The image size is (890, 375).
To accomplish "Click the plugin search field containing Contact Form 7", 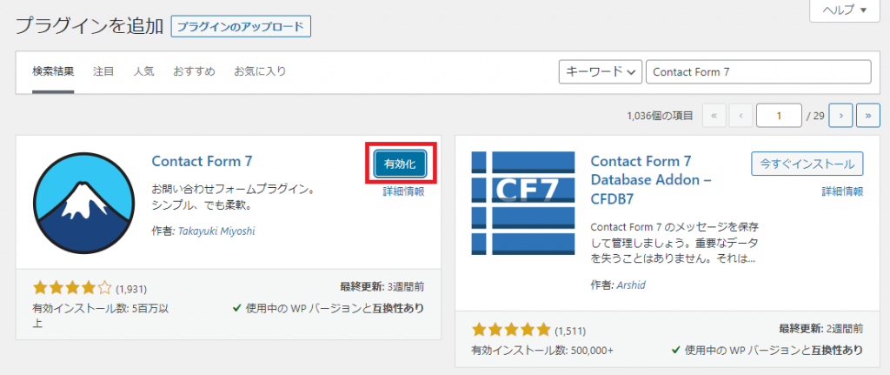I will point(758,72).
